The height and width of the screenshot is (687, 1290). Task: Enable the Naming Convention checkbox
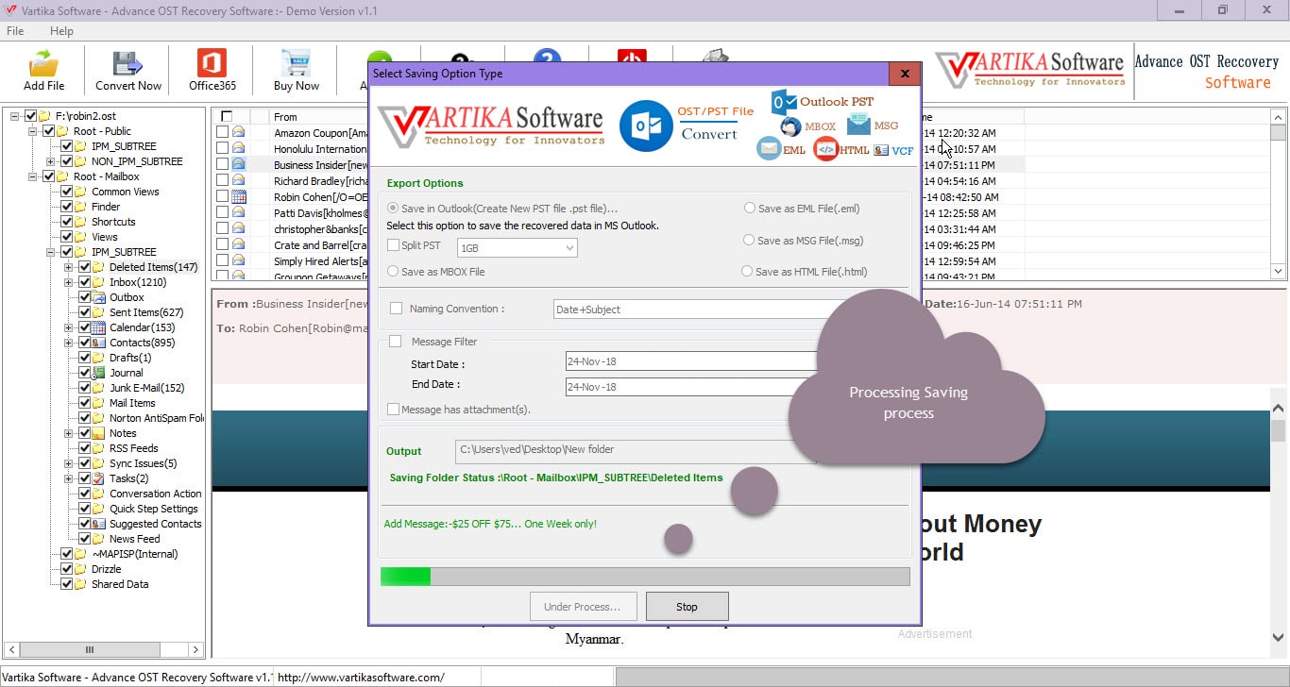coord(396,309)
